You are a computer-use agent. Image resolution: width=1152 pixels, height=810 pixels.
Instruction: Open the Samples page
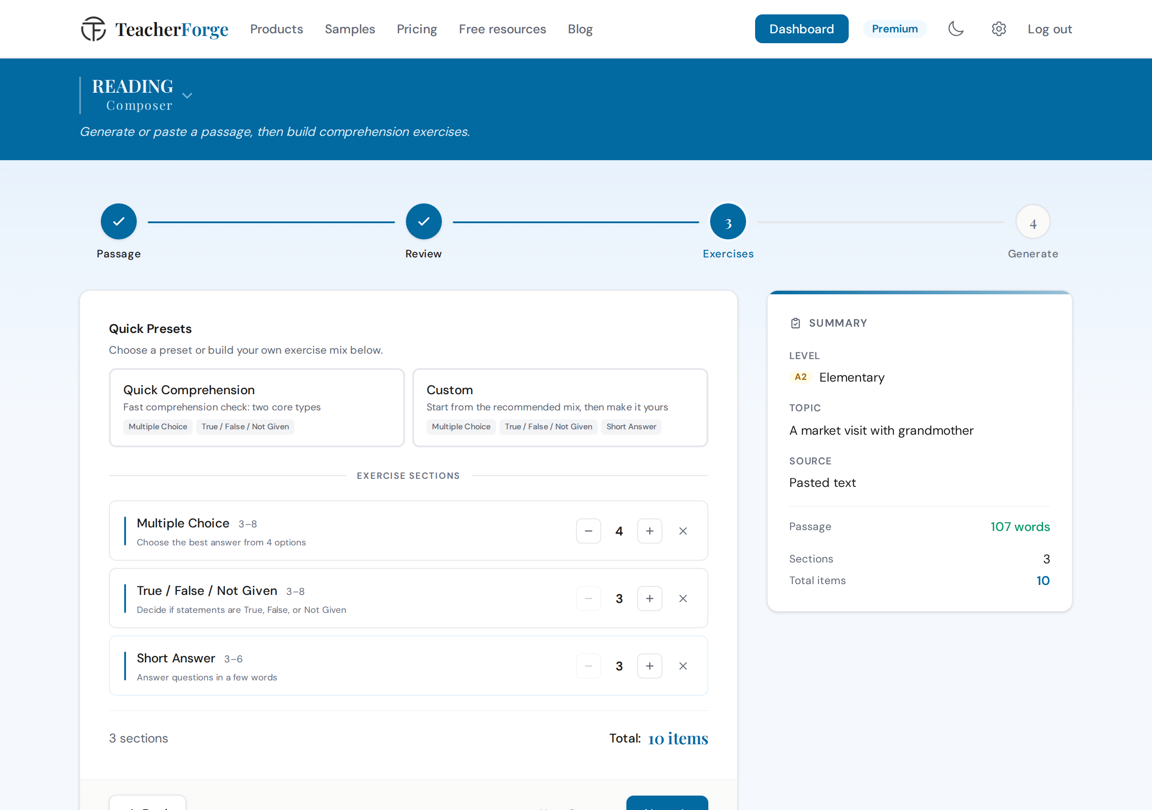click(x=350, y=29)
